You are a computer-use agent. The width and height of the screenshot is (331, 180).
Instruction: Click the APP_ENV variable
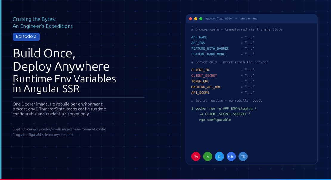pyautogui.click(x=198, y=43)
